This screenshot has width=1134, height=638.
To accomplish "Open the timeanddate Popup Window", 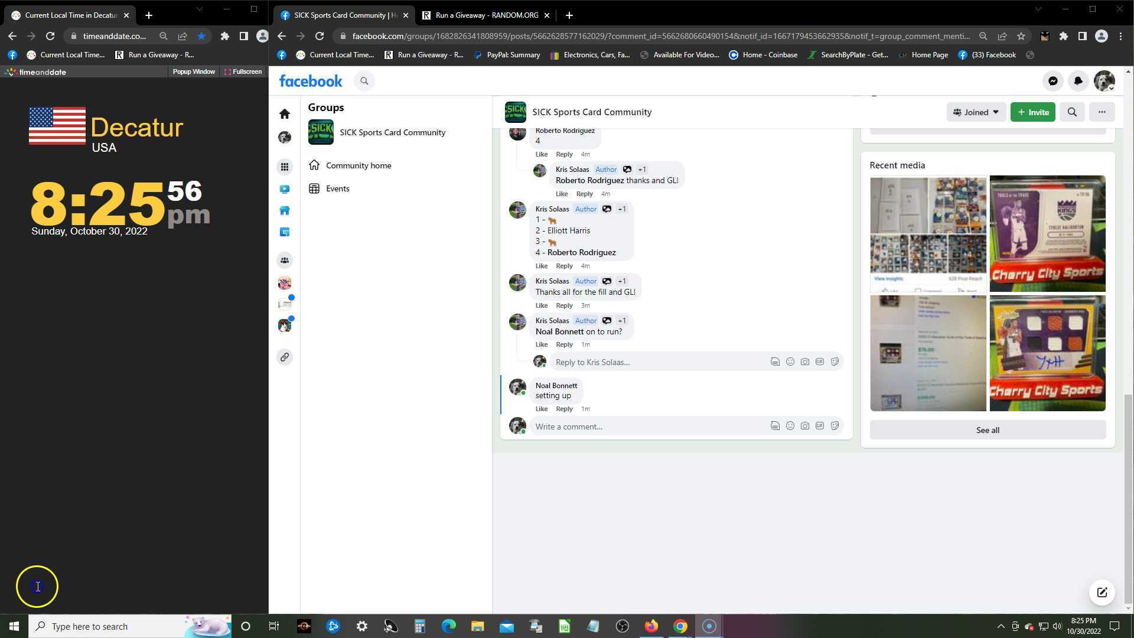I will 194,71.
